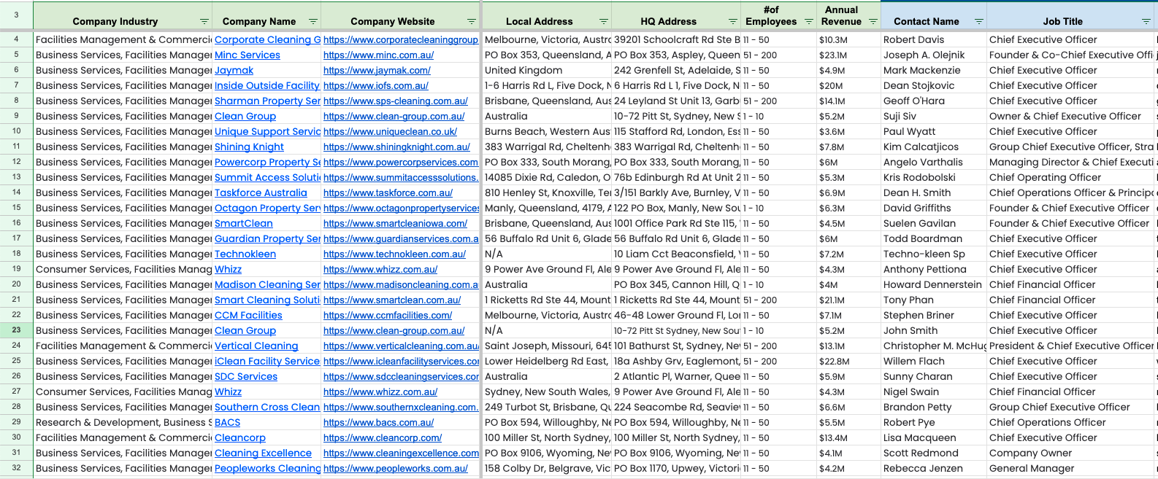Open the CCM Facilities company link

248,316
